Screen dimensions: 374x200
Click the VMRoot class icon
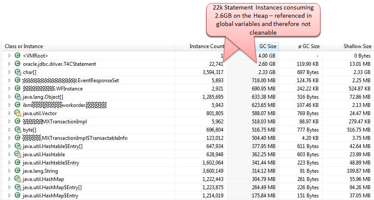[x=17, y=55]
